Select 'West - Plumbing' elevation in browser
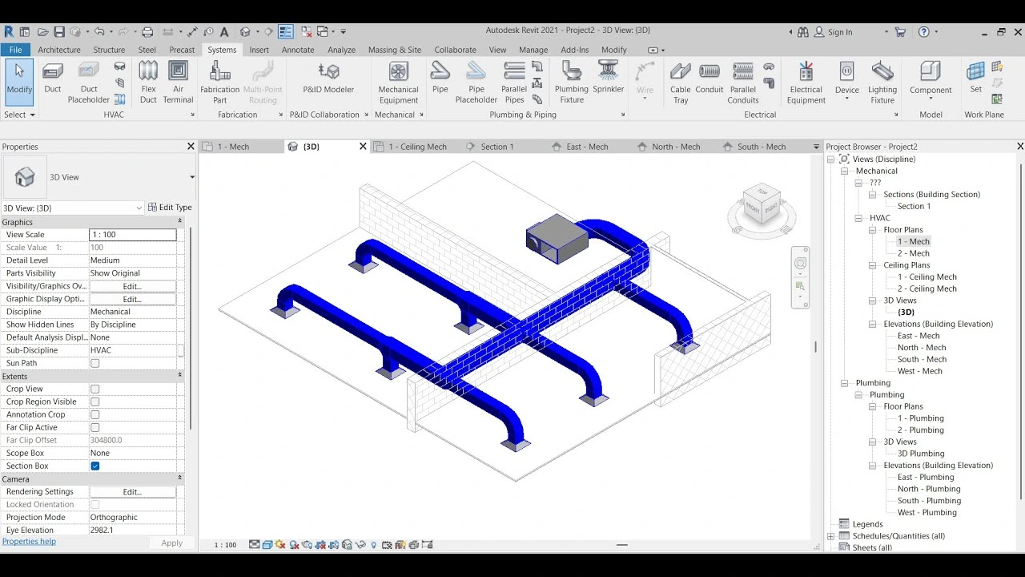Screen dimensions: 1025x577 click(927, 512)
